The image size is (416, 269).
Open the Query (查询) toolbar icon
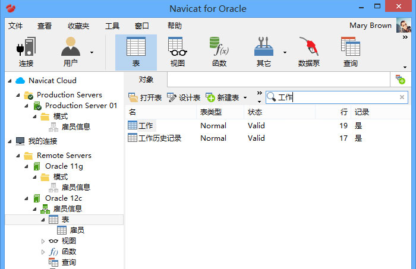click(351, 52)
